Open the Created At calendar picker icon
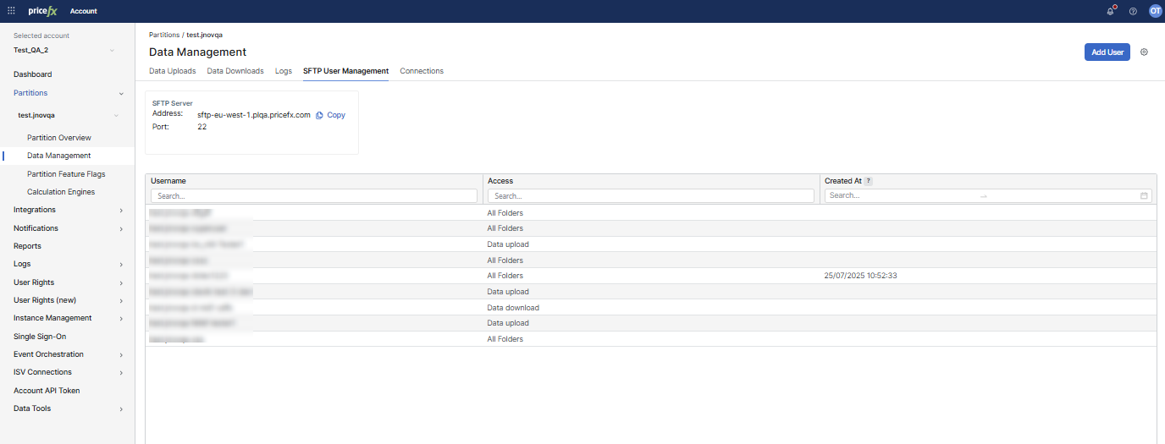 tap(1144, 195)
